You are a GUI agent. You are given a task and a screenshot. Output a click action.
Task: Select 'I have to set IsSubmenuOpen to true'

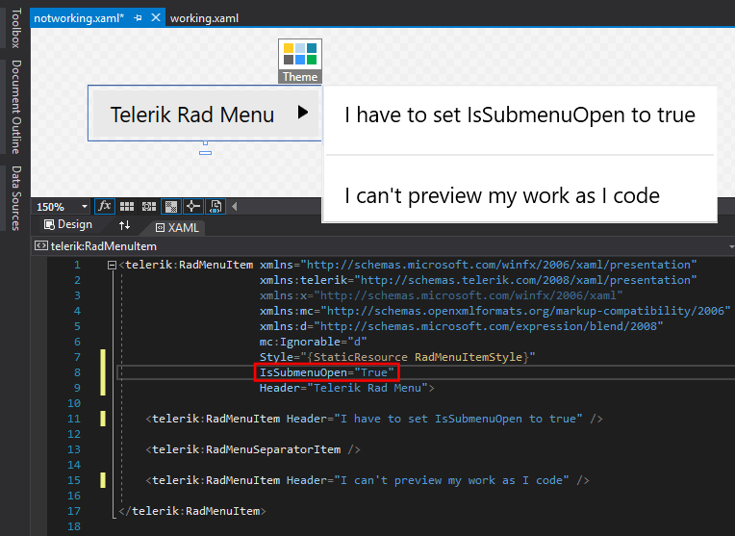click(x=520, y=115)
